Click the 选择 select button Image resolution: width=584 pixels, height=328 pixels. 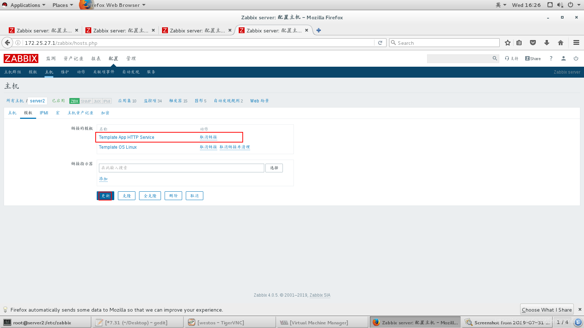(274, 168)
